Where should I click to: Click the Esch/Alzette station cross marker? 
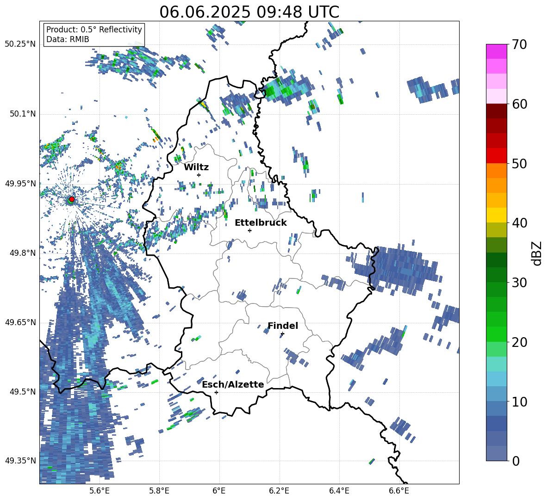point(216,392)
